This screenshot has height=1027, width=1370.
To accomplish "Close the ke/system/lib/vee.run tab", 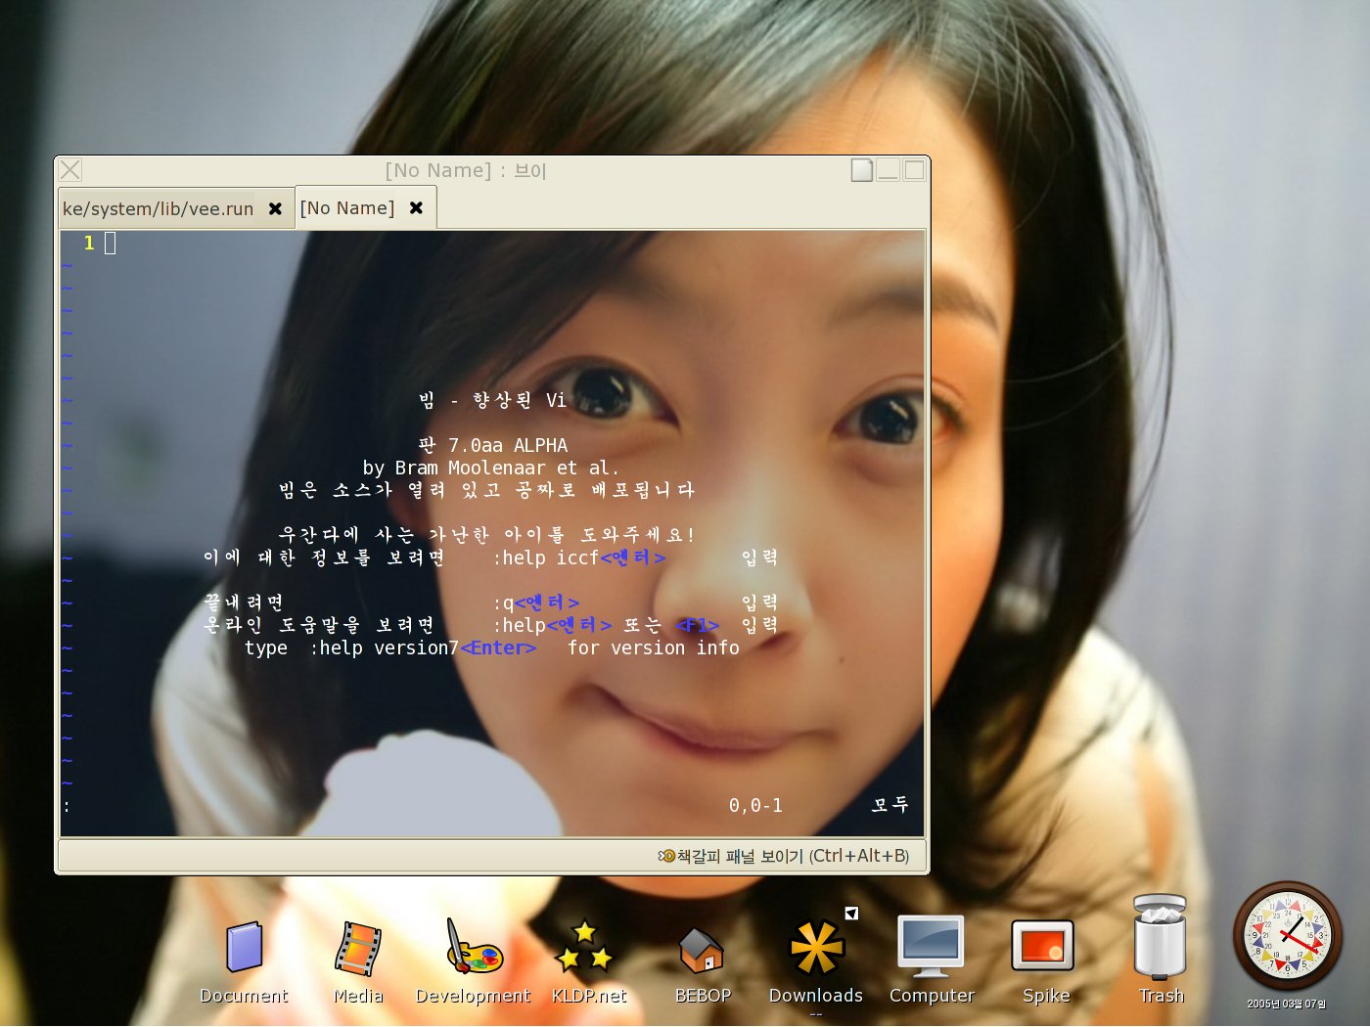I will 276,209.
